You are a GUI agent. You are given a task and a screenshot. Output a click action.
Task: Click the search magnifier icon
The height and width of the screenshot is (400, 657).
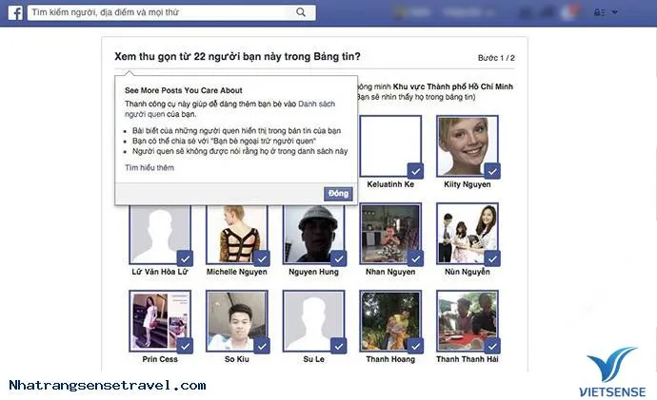301,12
